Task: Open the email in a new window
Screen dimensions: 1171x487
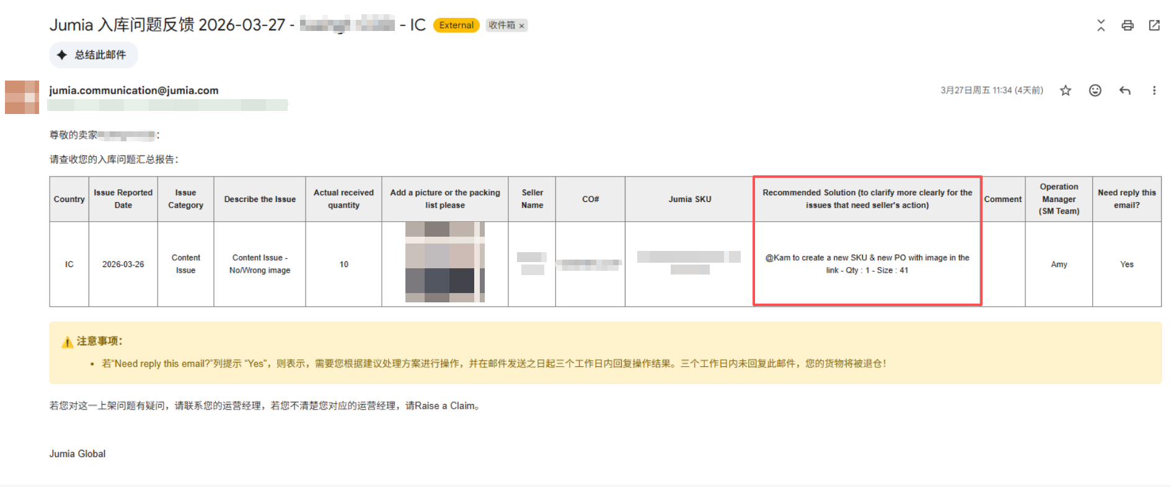Action: (1154, 25)
